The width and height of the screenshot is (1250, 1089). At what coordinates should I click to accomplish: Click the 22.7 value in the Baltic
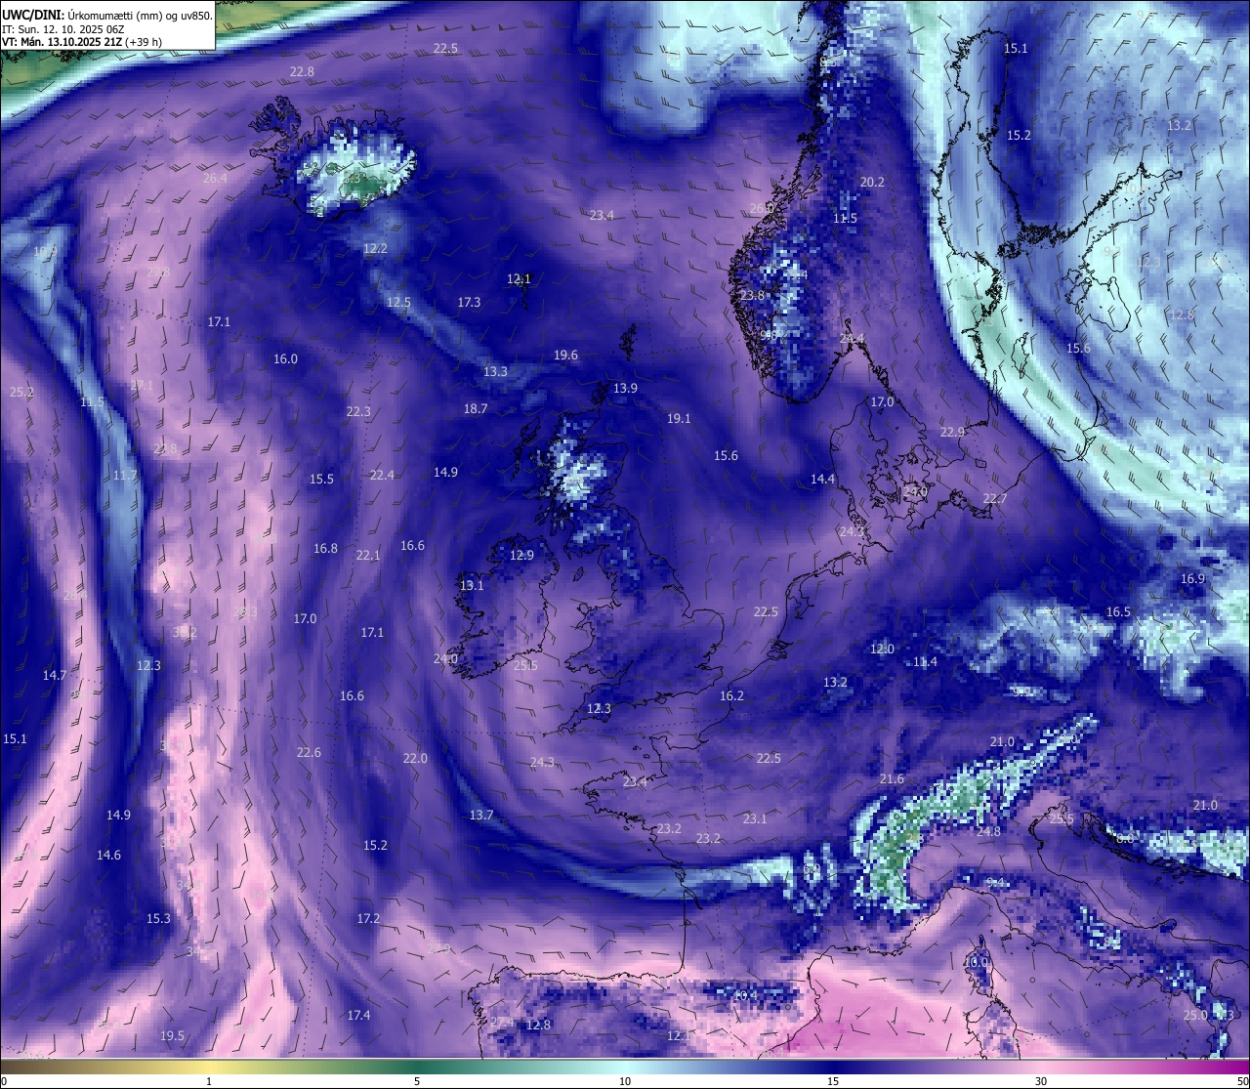(995, 498)
